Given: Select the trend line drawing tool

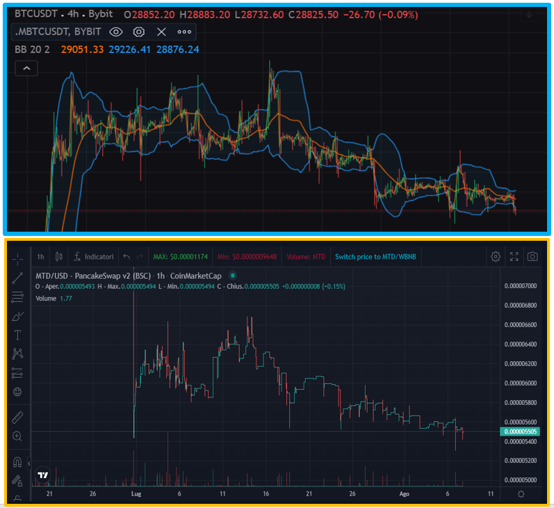Looking at the screenshot, I should (17, 278).
